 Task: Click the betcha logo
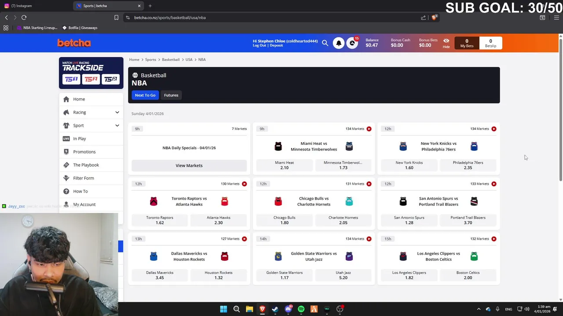[x=74, y=43]
